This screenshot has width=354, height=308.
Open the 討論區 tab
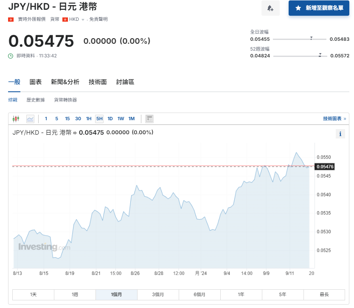124,82
